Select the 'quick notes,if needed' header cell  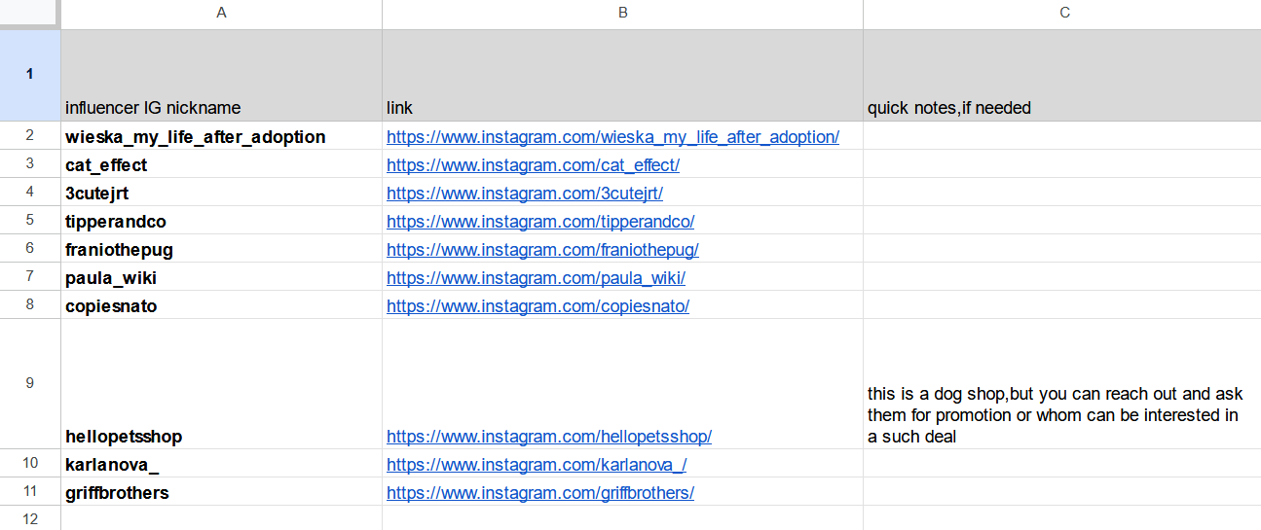pos(1061,76)
